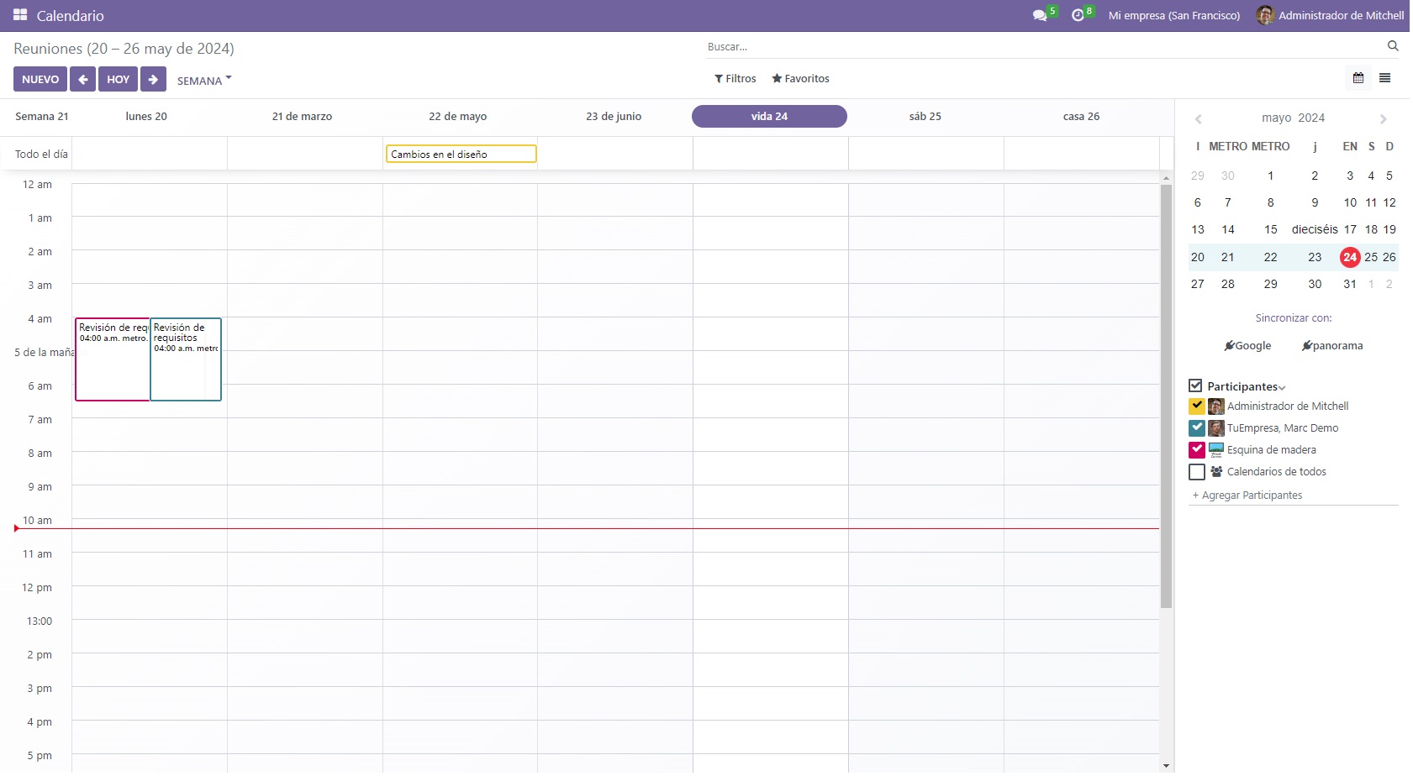Click Calendarios de todos group icon

[1216, 472]
